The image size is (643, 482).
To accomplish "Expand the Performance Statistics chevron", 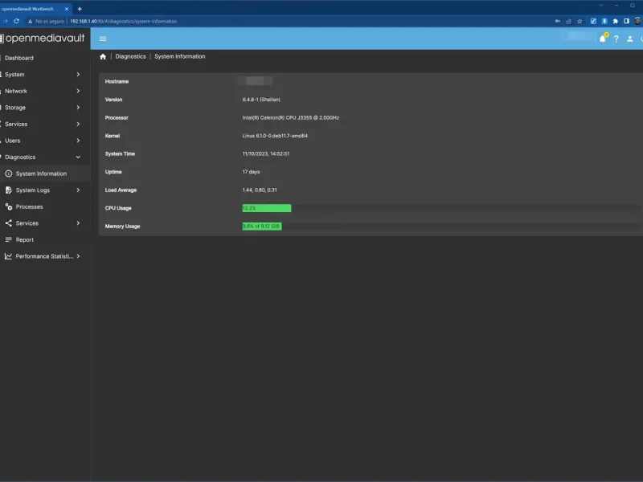I will pos(78,256).
